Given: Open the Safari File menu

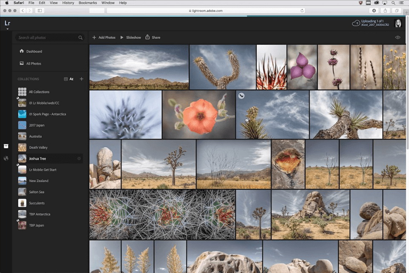Looking at the screenshot, I should 31,3.
